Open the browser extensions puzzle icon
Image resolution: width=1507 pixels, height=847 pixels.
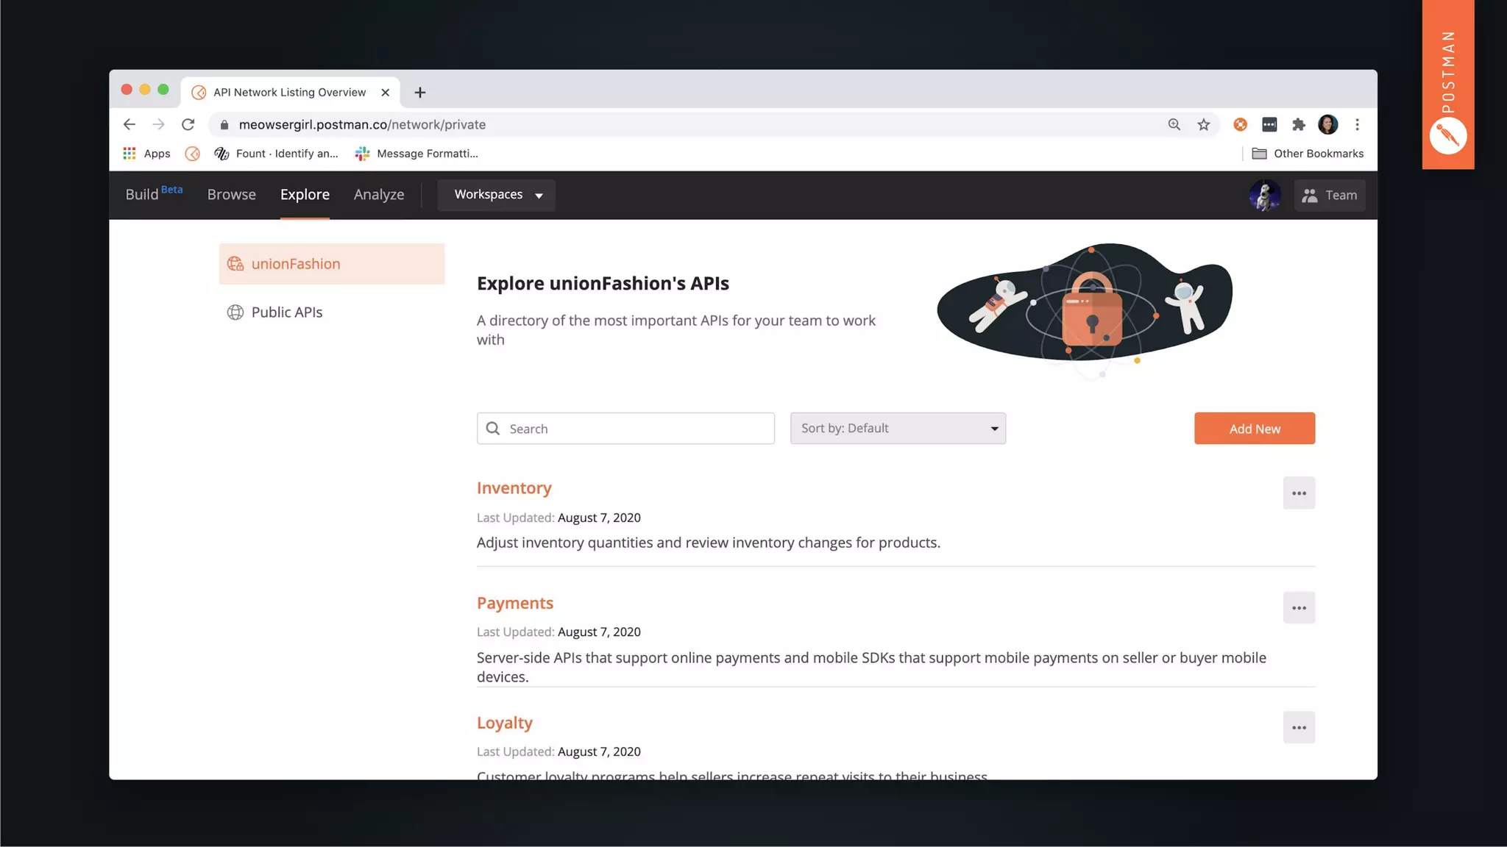click(x=1299, y=124)
